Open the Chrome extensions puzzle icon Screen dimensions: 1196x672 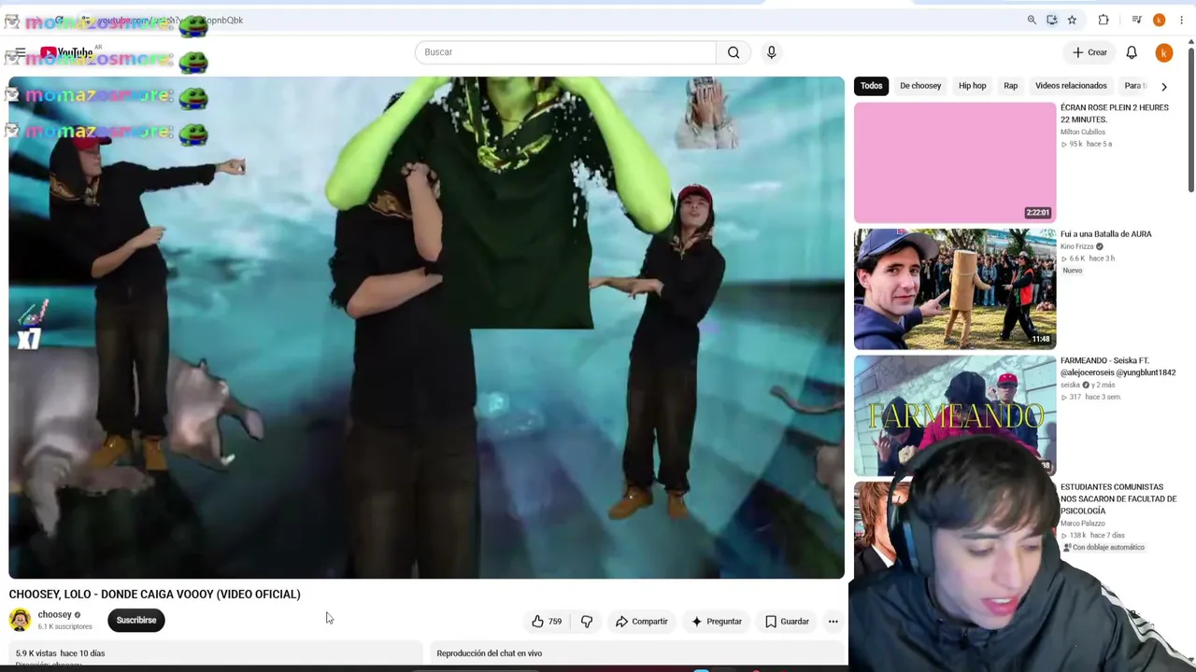coord(1103,21)
